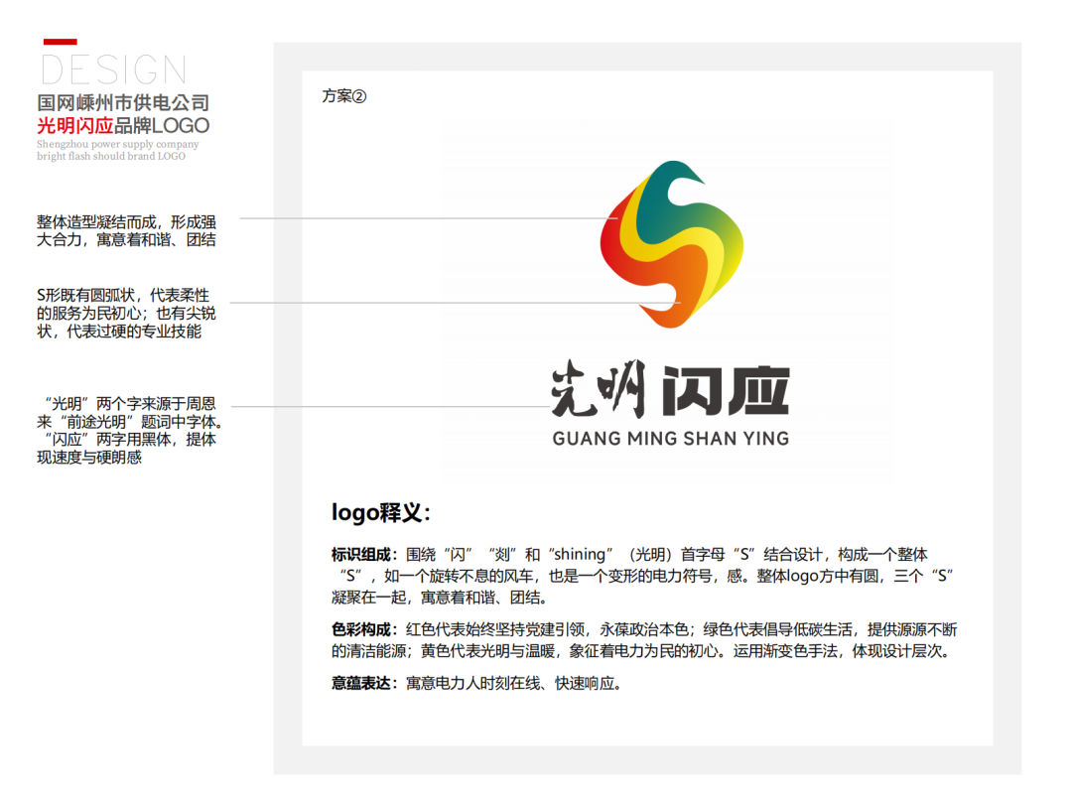Click the 国网嵊州市供电公司 title

coord(123,103)
